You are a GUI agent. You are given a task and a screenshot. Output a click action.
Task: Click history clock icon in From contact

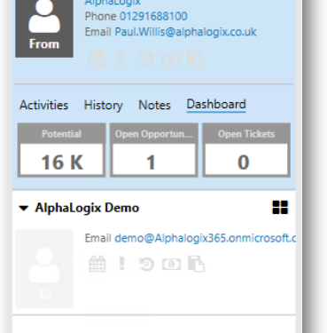[x=146, y=59]
